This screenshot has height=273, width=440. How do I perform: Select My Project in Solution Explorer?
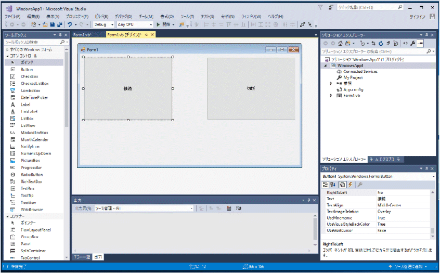(353, 77)
